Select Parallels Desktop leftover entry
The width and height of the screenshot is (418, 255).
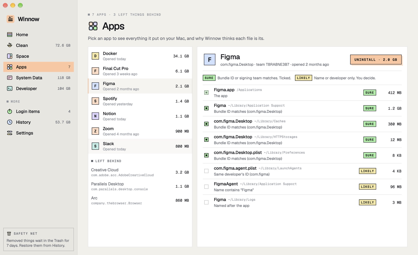[x=140, y=186]
